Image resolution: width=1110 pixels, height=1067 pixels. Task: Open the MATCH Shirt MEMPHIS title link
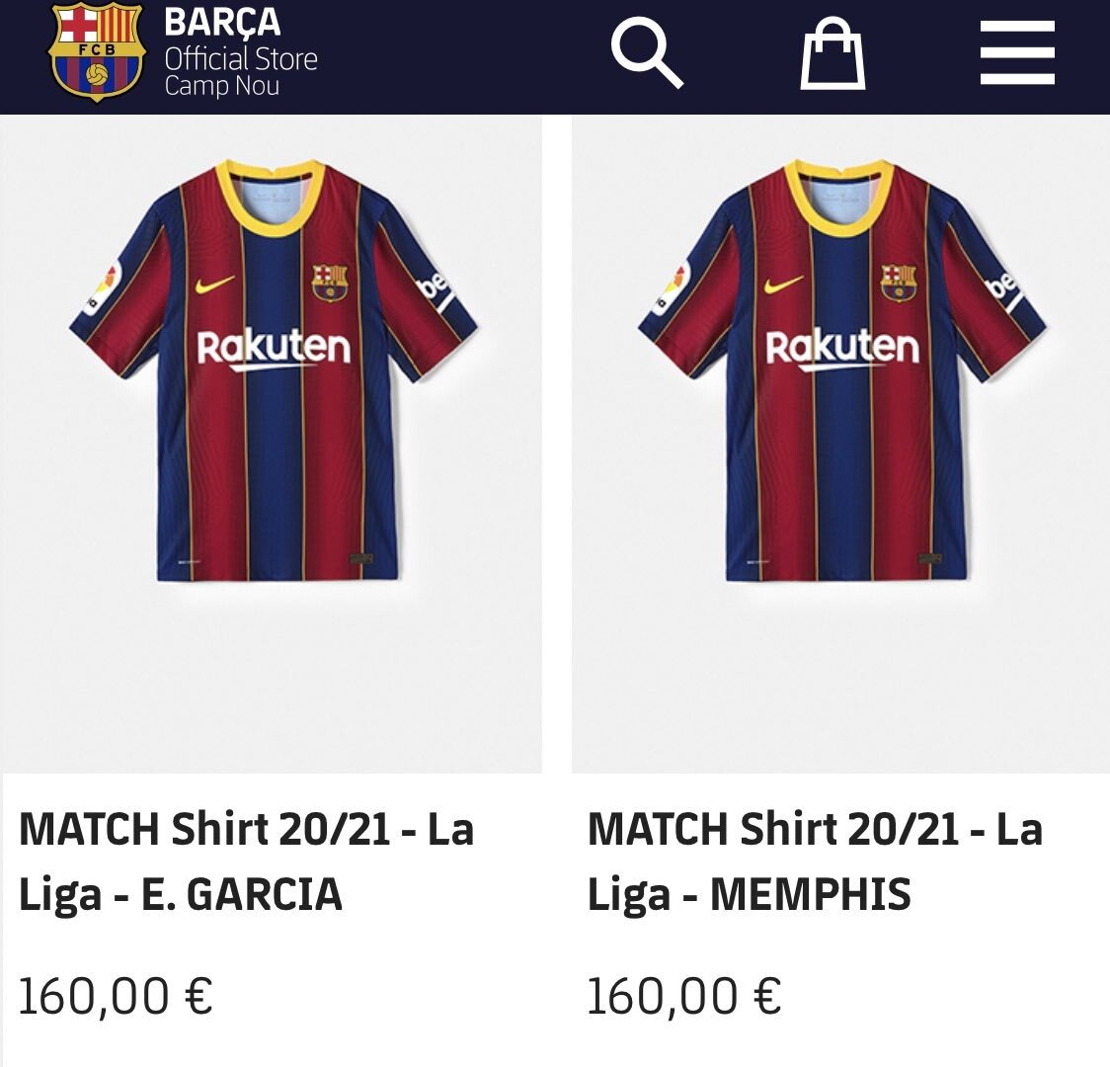[815, 862]
